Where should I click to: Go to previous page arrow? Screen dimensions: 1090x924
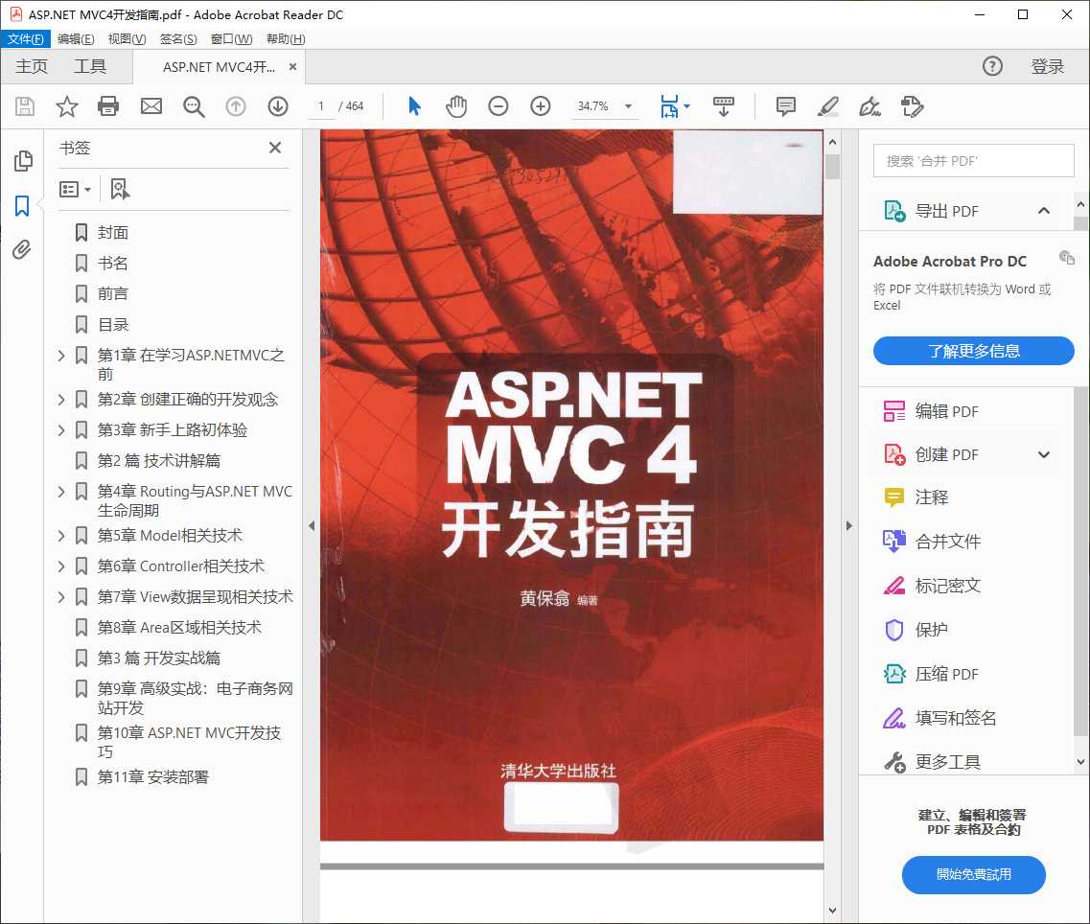(x=236, y=106)
